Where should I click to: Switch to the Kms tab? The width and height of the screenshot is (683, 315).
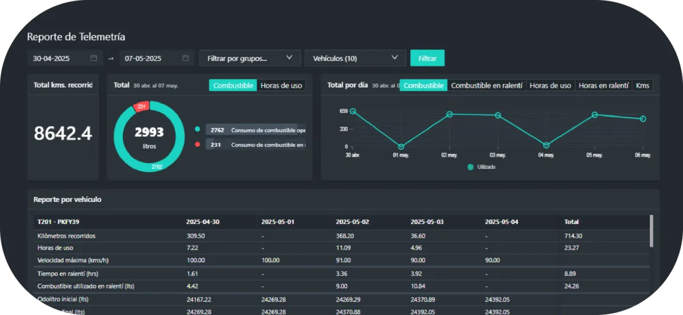pyautogui.click(x=643, y=85)
